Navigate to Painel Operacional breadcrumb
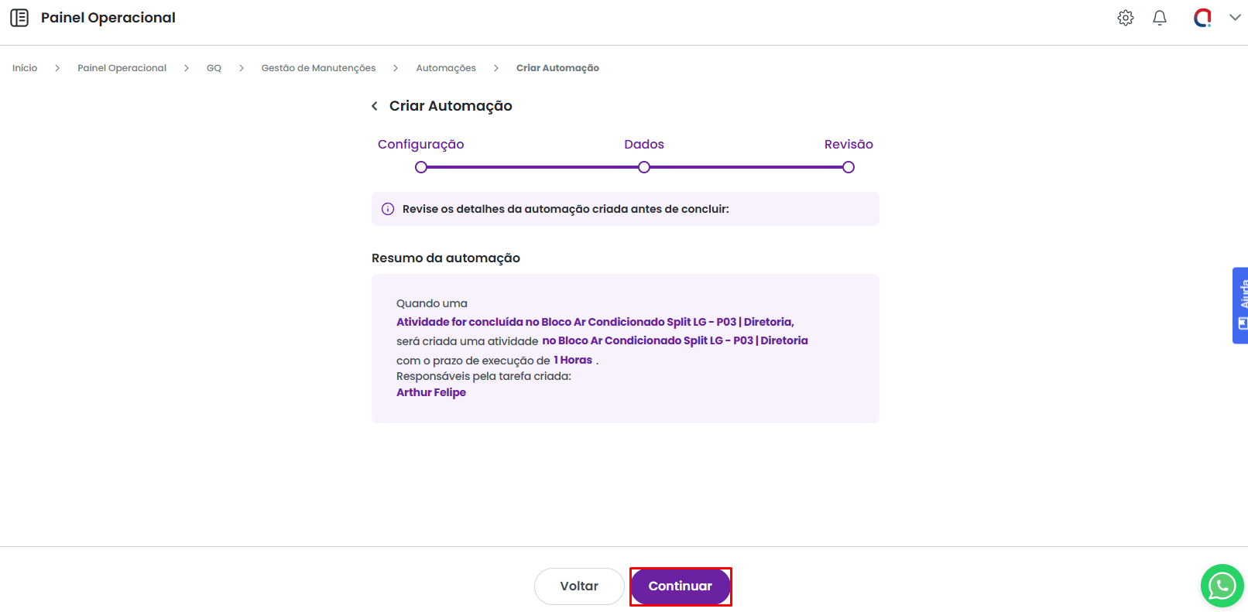The image size is (1248, 612). tap(122, 68)
